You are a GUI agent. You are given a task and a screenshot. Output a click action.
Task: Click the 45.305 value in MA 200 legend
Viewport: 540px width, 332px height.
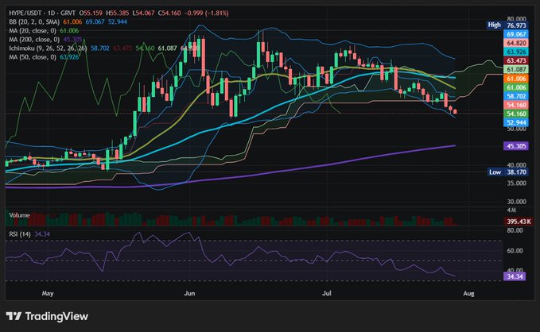(x=72, y=40)
